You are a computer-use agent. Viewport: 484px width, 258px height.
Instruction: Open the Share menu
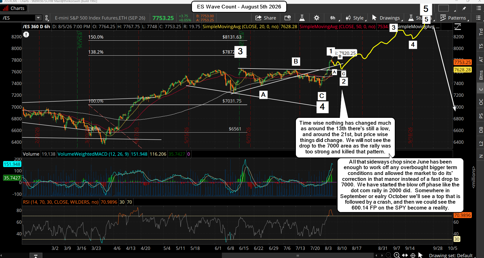tap(266, 18)
